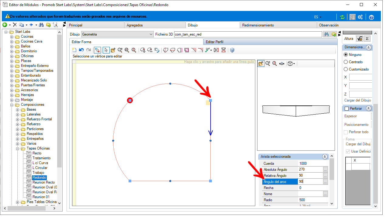
Task: Click the ellipsis button beside Absoluta Ángulo
Action: click(x=325, y=170)
